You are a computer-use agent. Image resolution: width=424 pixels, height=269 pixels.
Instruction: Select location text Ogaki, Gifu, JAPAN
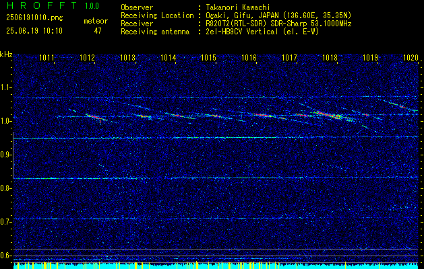click(x=242, y=15)
